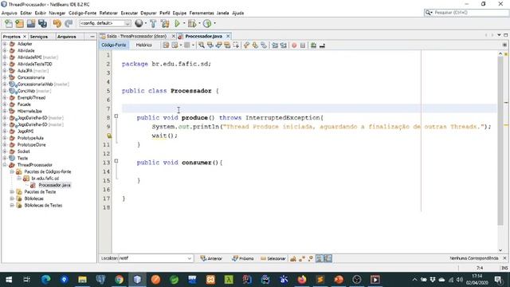
Task: Click the Open Project toolbar icon
Action: [x=31, y=23]
